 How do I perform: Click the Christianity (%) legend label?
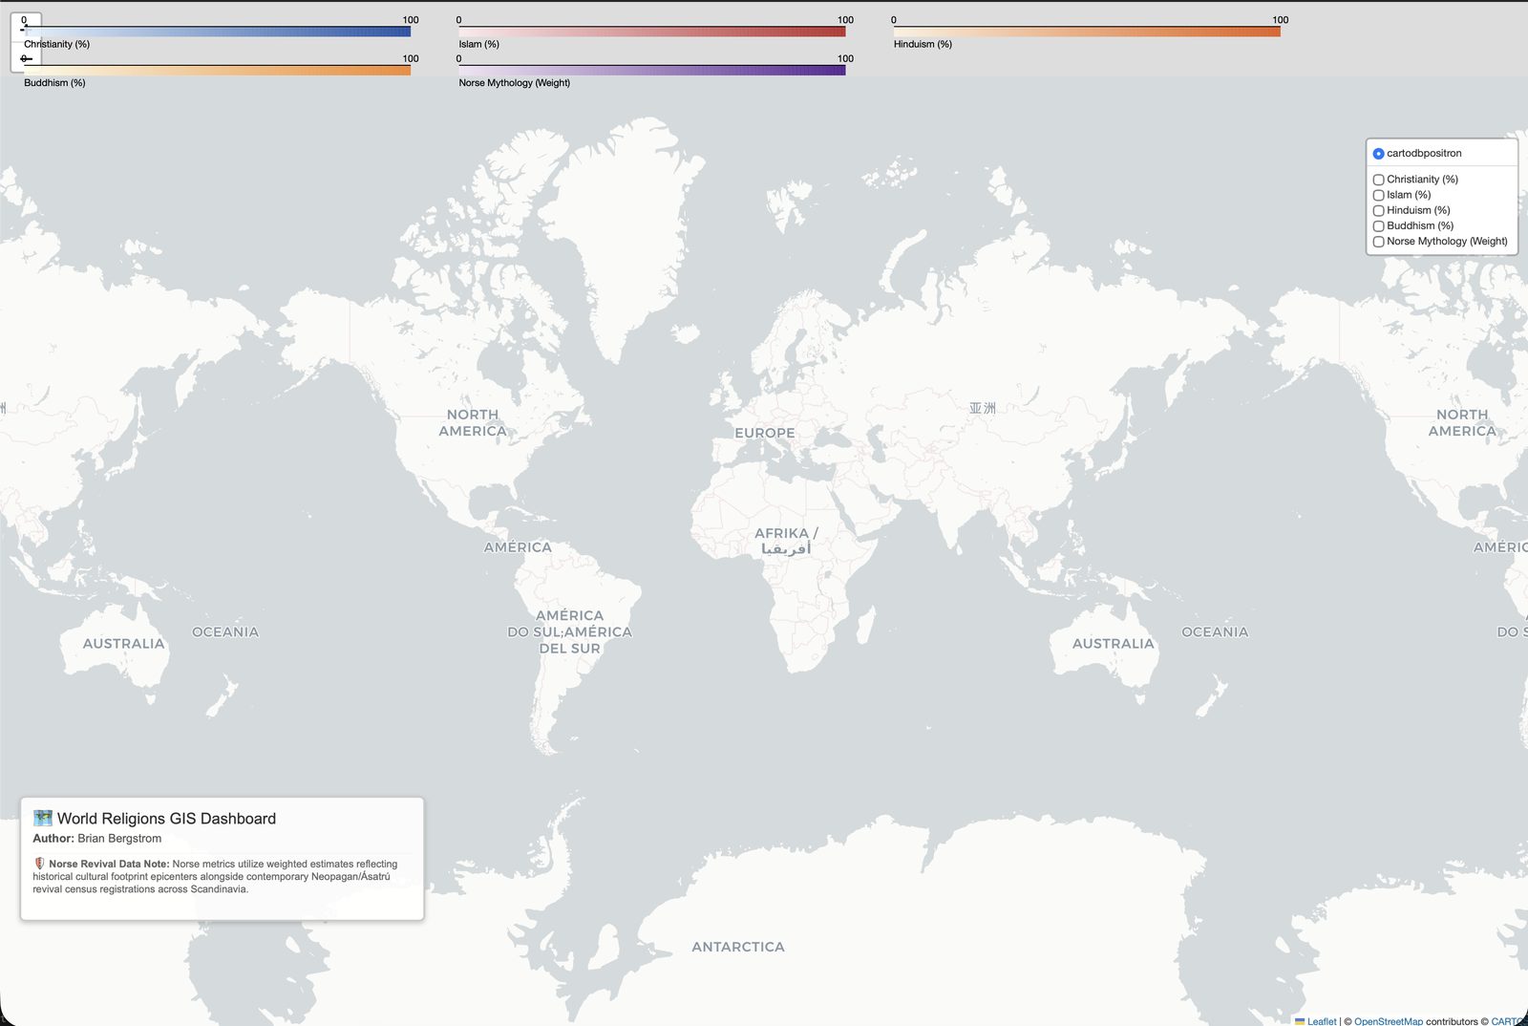click(x=56, y=44)
